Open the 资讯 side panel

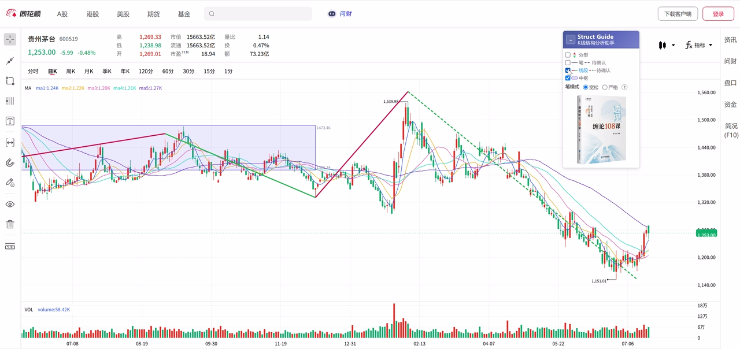click(731, 40)
